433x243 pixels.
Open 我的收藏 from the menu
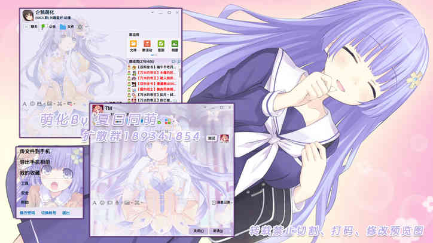click(x=29, y=173)
